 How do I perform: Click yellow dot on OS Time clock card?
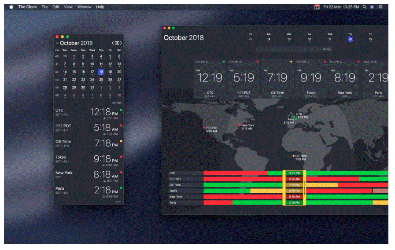click(x=291, y=62)
